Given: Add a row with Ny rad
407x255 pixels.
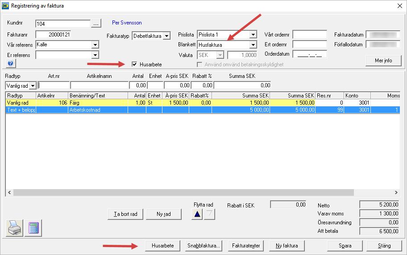Looking at the screenshot, I should (164, 214).
